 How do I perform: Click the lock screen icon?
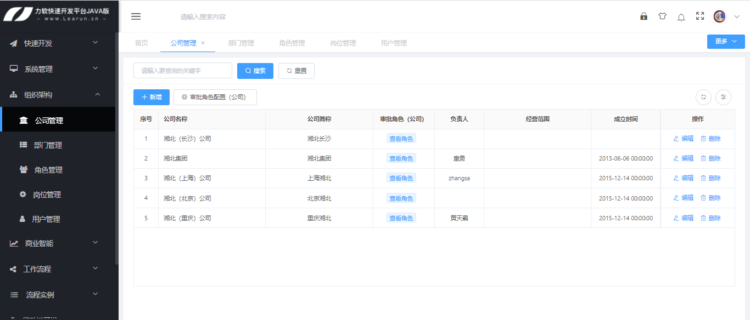point(643,16)
